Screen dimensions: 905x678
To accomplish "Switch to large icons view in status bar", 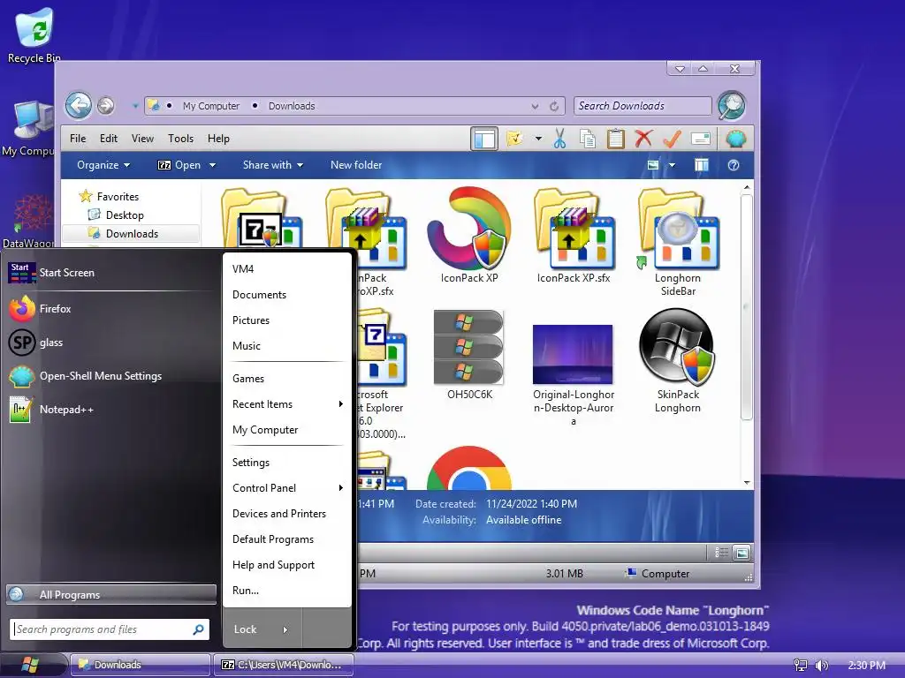I will (741, 553).
